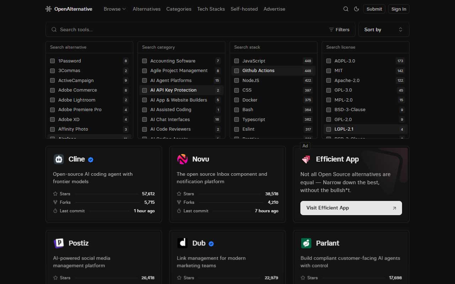Click the Ad badge label
The width and height of the screenshot is (455, 284).
point(305,146)
